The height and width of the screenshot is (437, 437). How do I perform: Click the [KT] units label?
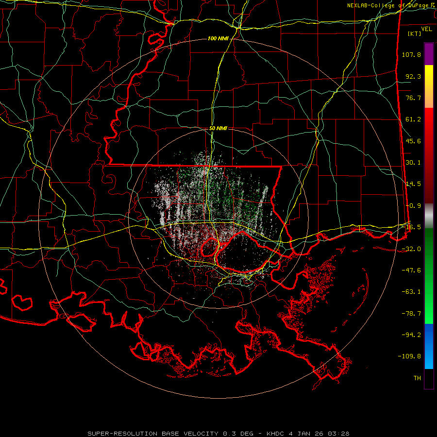pos(415,34)
